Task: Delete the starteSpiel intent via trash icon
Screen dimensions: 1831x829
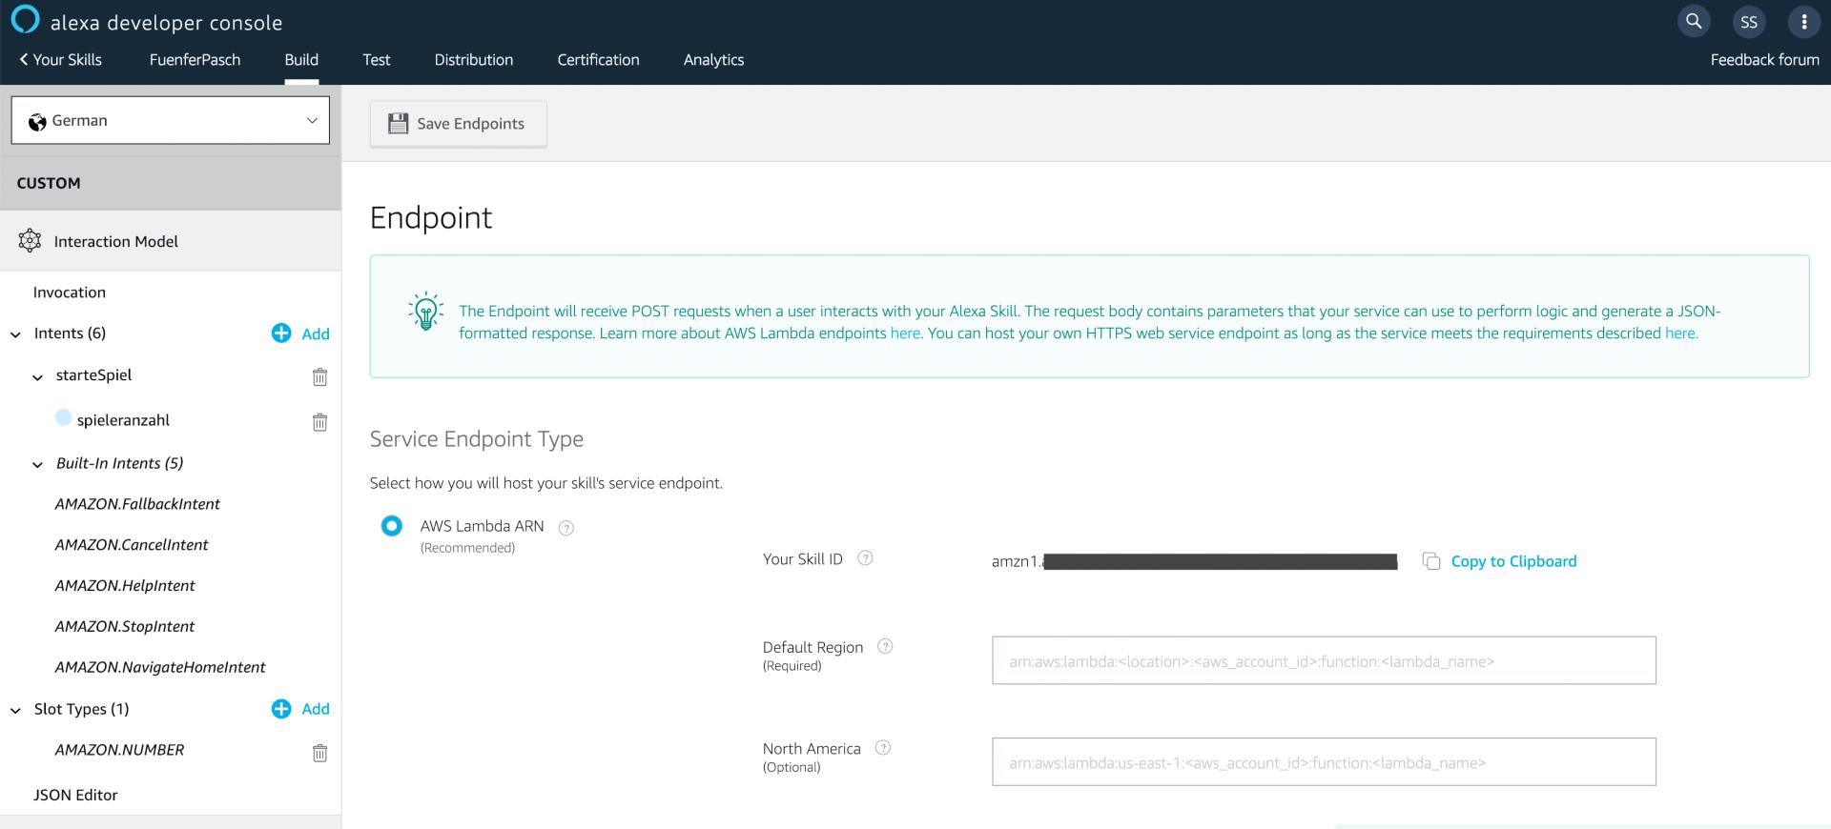Action: click(319, 377)
